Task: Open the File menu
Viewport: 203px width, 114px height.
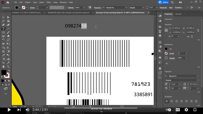Action: [16, 2]
